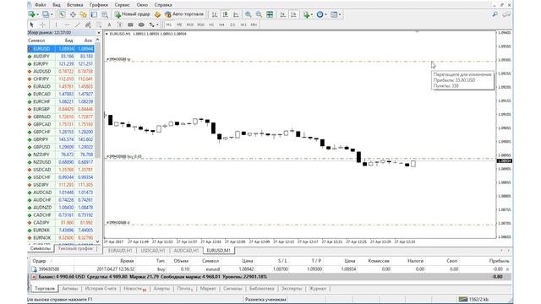This screenshot has width=541, height=304.
Task: Expand the Indicators dropdown arrow
Action: point(312,14)
